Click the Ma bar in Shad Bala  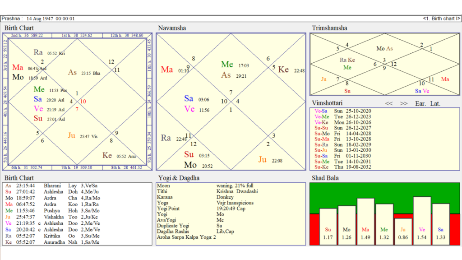tap(365, 221)
